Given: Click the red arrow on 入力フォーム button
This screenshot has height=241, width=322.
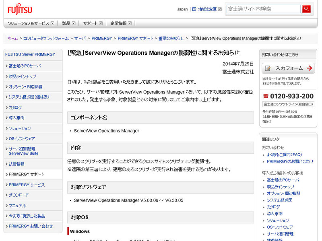Looking at the screenshot, I should pos(309,68).
